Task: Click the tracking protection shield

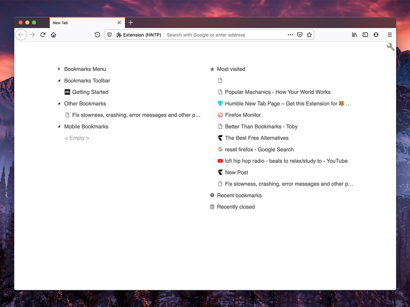Action: point(109,34)
